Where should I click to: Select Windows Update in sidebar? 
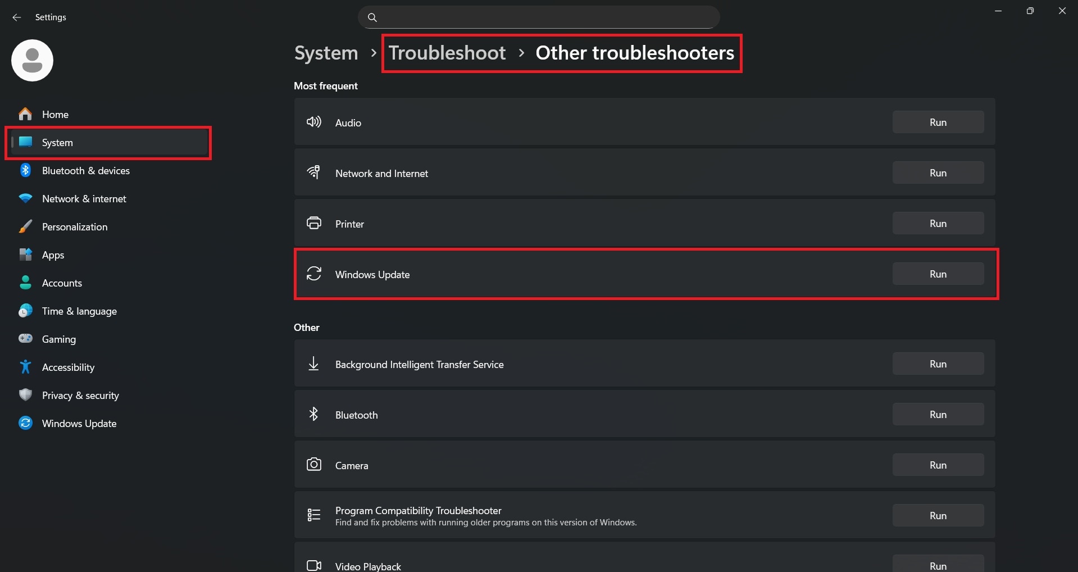coord(79,424)
